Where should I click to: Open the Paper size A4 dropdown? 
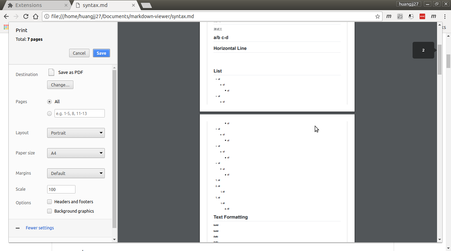pos(76,153)
